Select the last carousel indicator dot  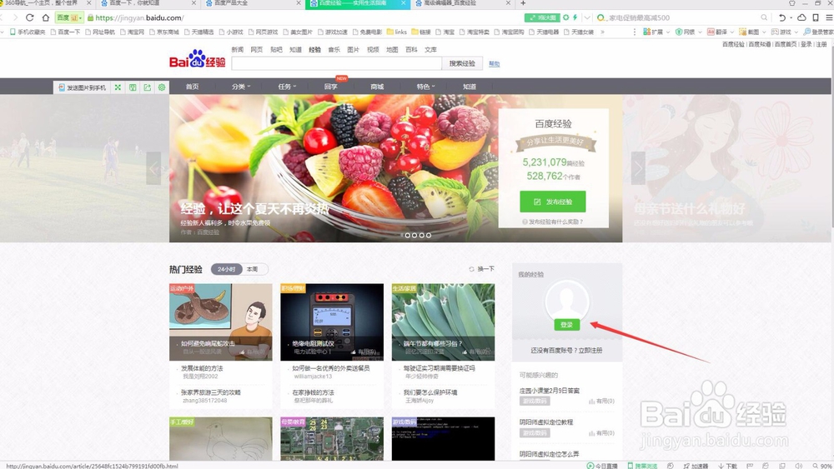coord(429,235)
